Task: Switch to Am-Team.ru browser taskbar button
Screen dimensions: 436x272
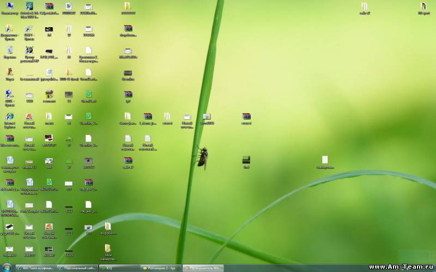Action: pos(36,268)
